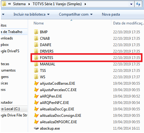Open Imagens library in the sidebar
This screenshot has height=133, width=144.
click(5, 77)
